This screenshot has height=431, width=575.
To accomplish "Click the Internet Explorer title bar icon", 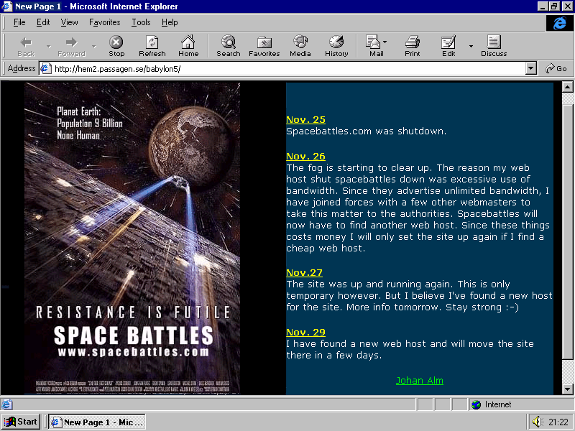I will 7,6.
